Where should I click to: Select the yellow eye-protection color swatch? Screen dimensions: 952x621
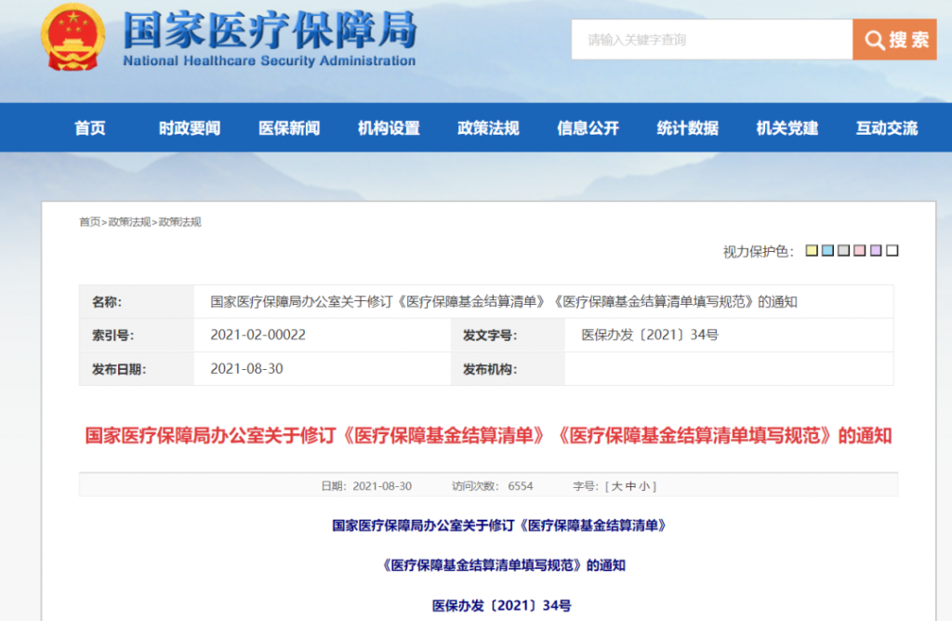(812, 250)
